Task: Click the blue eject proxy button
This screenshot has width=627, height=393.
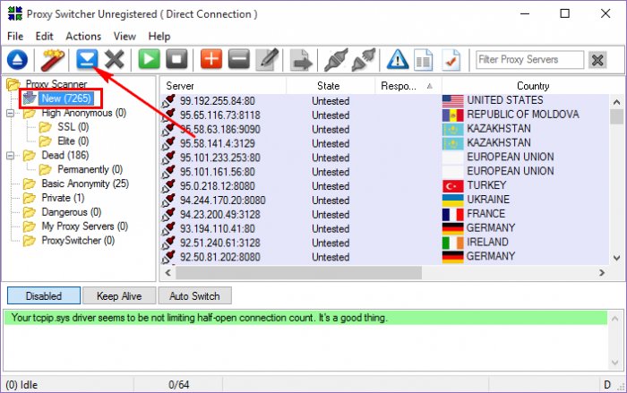Action: [x=17, y=60]
